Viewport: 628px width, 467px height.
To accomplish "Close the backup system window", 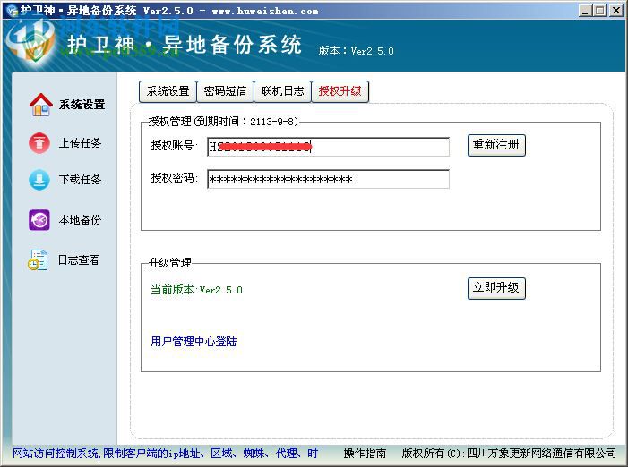I will click(616, 11).
